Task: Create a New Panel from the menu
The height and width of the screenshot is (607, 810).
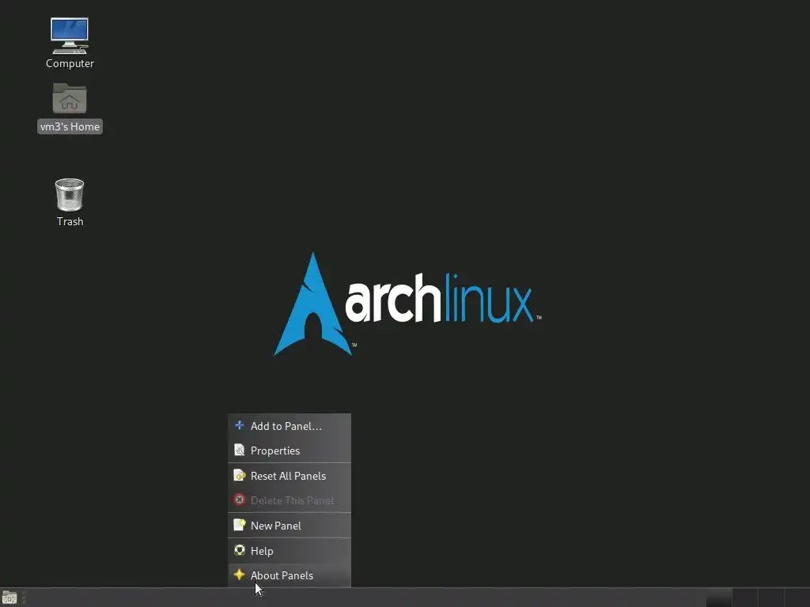Action: click(290, 526)
